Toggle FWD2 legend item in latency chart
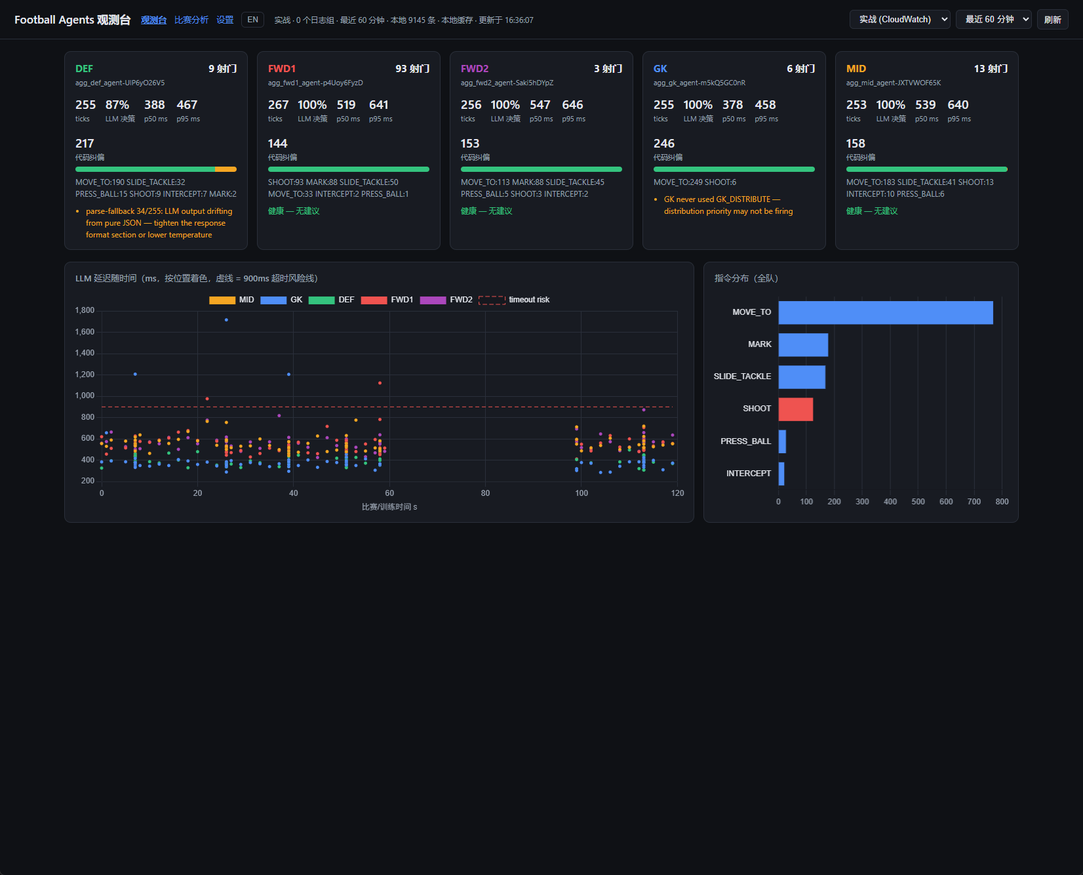This screenshot has height=875, width=1083. coord(446,300)
